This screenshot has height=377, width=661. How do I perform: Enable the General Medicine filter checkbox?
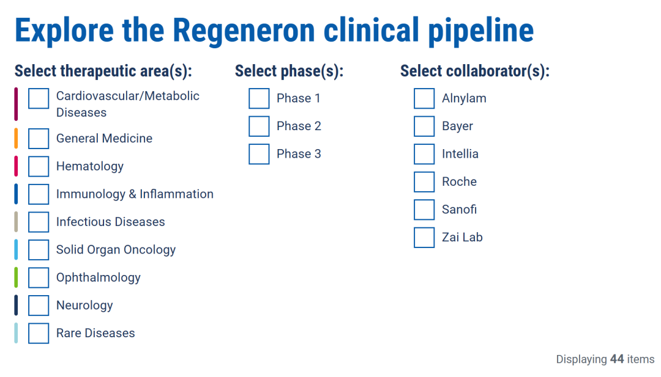(39, 139)
